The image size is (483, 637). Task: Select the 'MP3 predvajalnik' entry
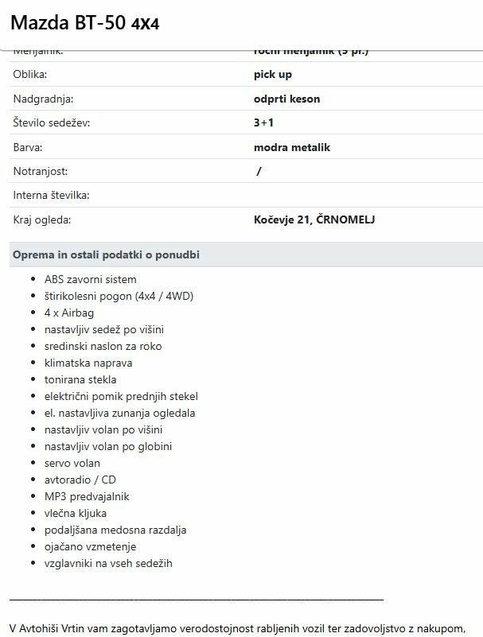[87, 496]
